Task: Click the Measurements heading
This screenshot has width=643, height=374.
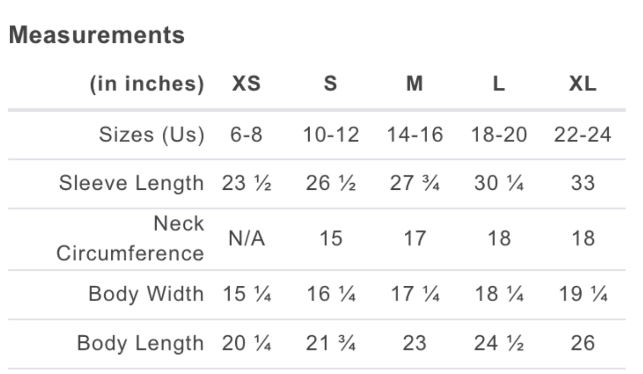Action: [97, 35]
